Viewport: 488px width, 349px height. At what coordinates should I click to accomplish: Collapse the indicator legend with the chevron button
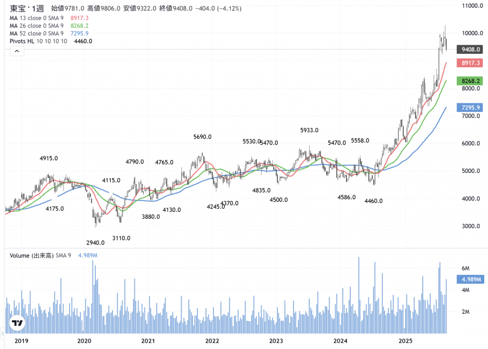point(17,51)
